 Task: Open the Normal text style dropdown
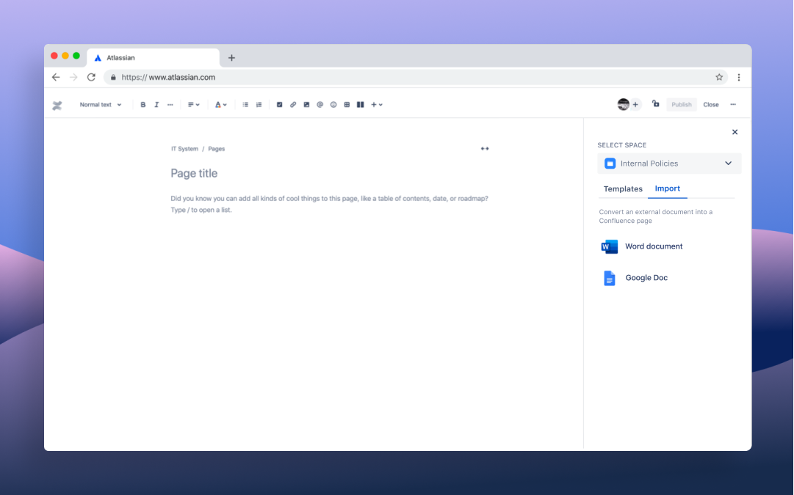100,105
